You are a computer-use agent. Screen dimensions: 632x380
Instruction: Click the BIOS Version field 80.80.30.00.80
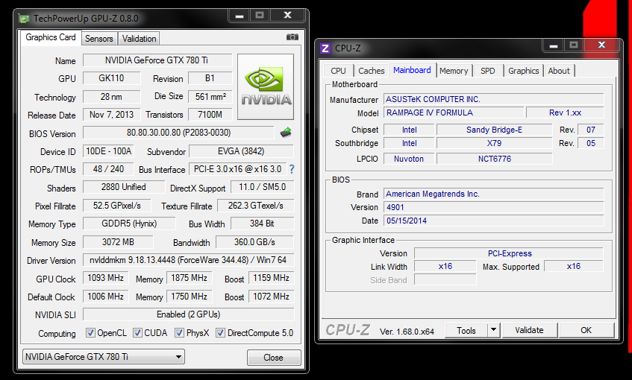[178, 133]
